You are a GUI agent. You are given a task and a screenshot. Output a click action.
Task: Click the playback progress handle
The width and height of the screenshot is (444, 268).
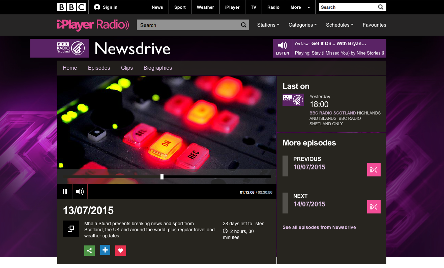click(162, 177)
